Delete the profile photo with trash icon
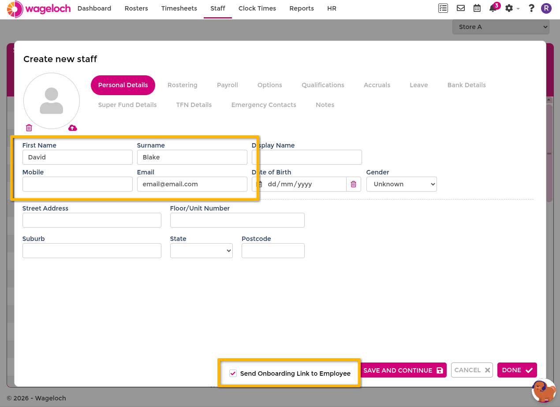Viewport: 560px width, 407px height. [x=29, y=128]
